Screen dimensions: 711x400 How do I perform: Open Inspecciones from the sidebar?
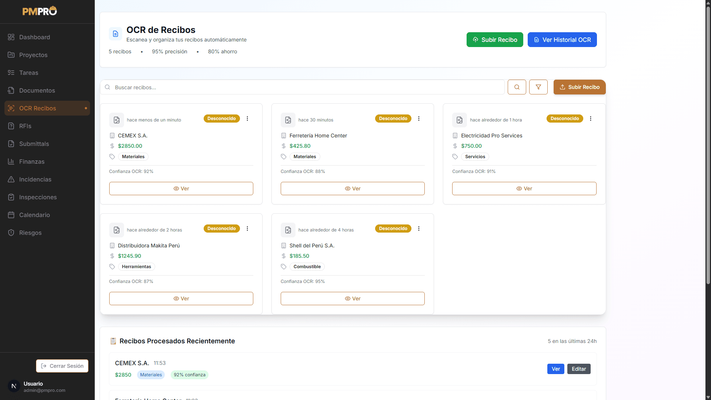pyautogui.click(x=38, y=197)
